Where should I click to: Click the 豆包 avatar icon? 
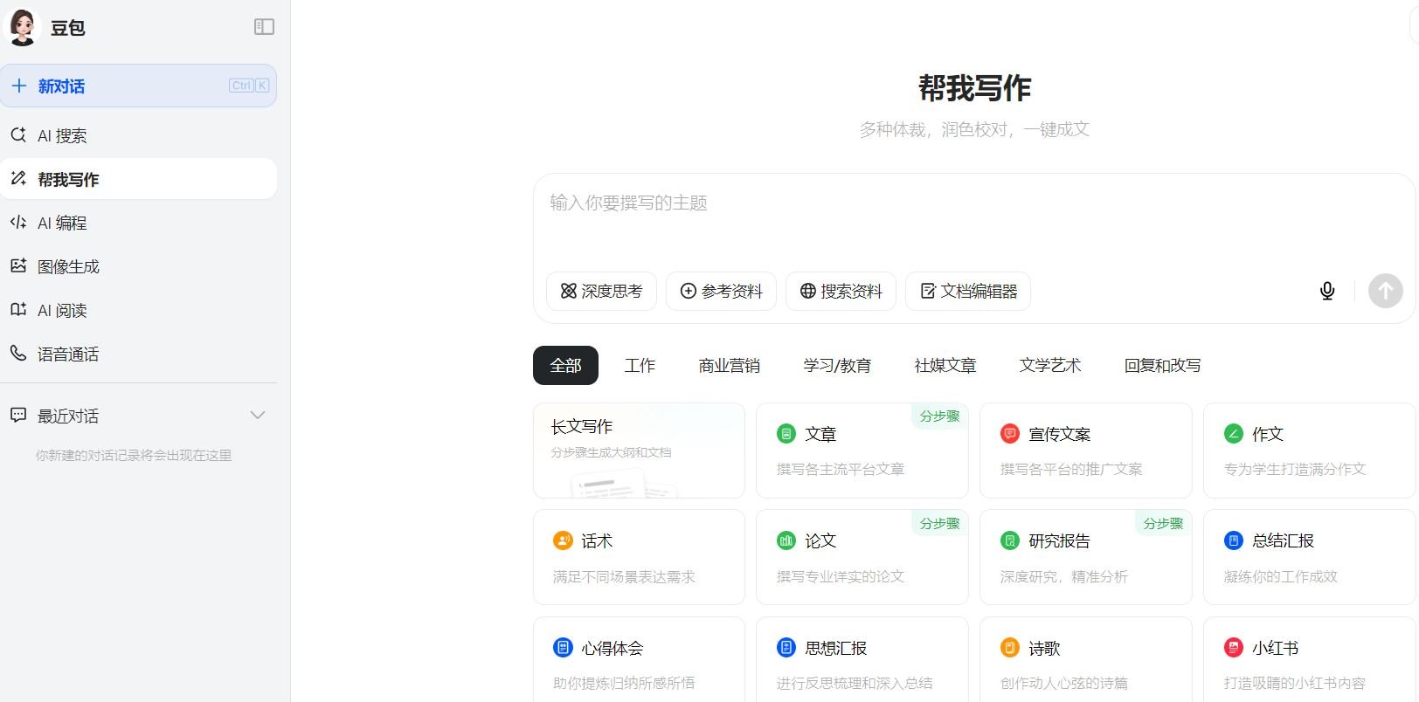click(x=23, y=27)
